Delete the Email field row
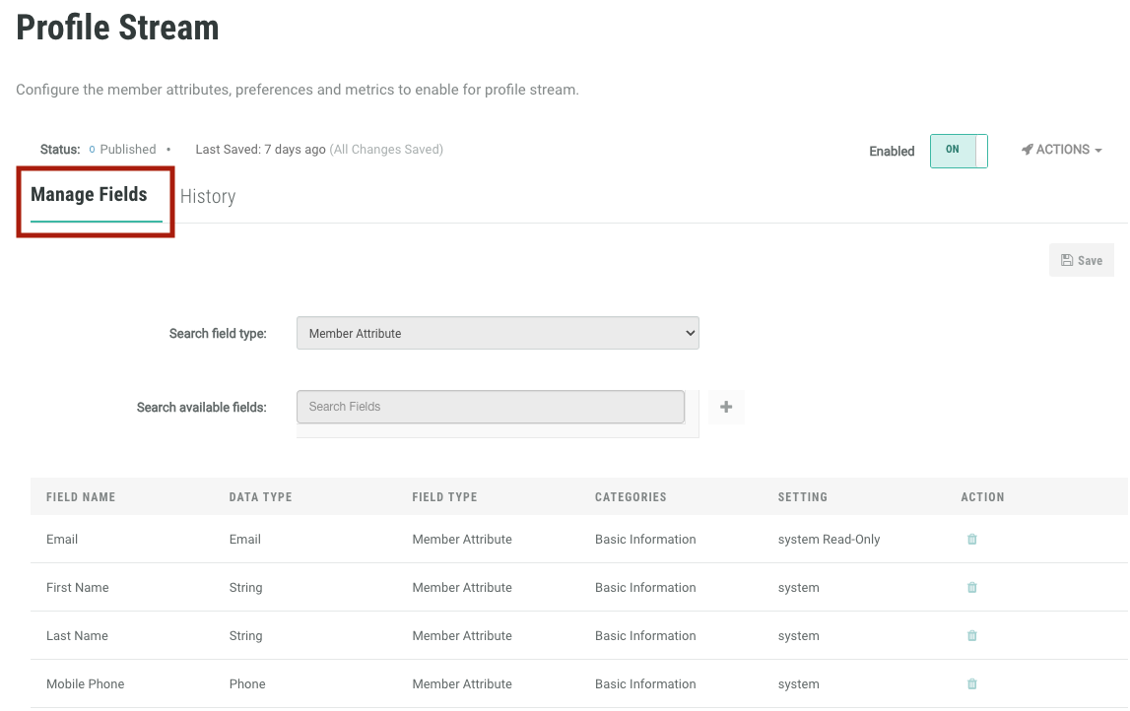The width and height of the screenshot is (1130, 711). pyautogui.click(x=971, y=540)
